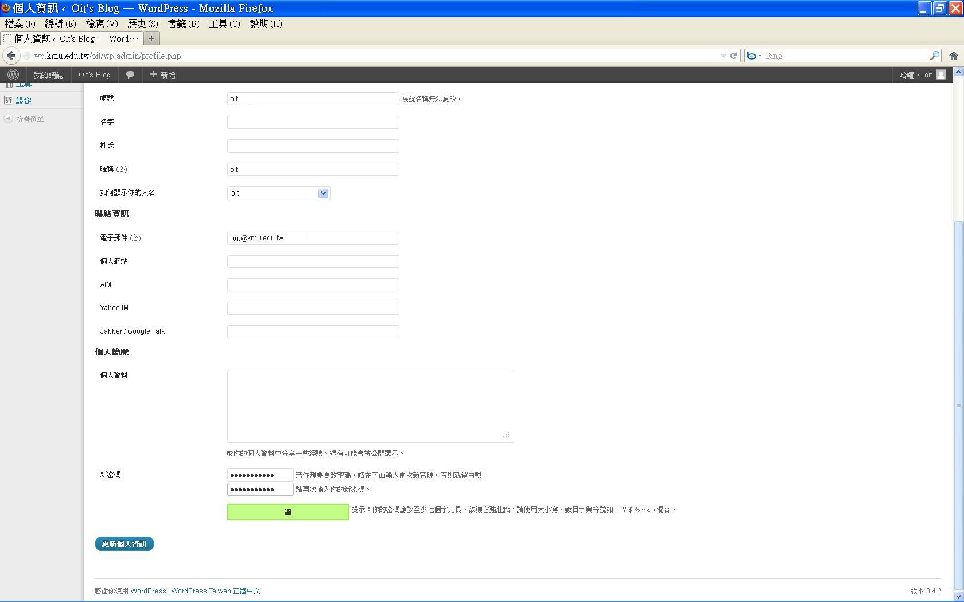Click the password confirmation field

coord(260,489)
